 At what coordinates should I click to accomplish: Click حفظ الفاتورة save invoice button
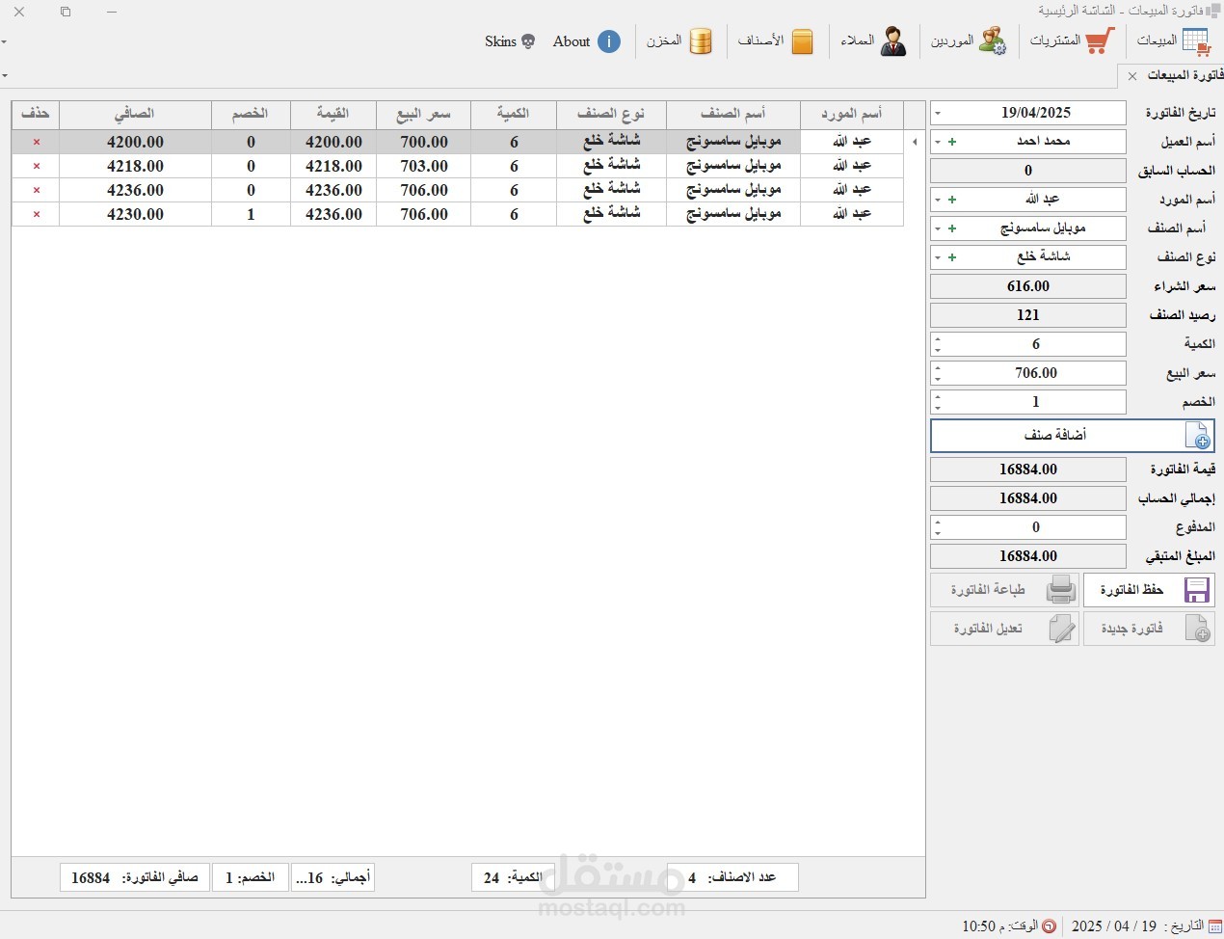(x=1148, y=589)
